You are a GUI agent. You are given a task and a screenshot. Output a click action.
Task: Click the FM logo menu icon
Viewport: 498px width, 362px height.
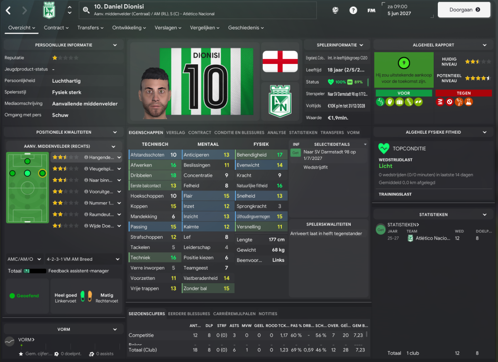(371, 10)
